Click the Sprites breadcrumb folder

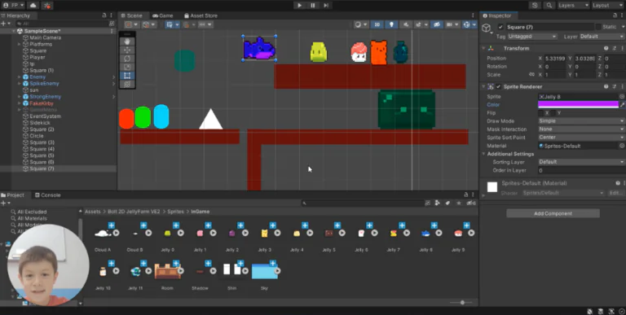[176, 212]
